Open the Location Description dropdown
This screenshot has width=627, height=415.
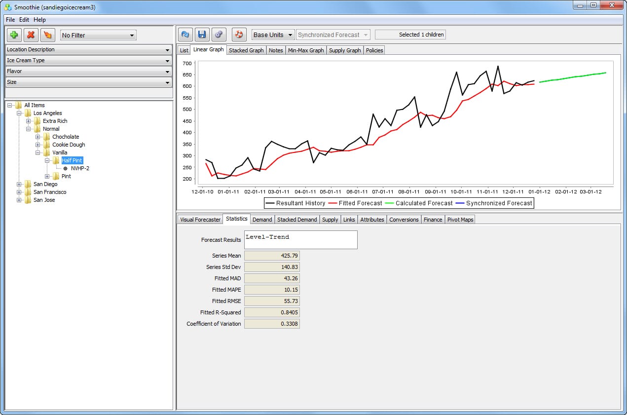88,49
